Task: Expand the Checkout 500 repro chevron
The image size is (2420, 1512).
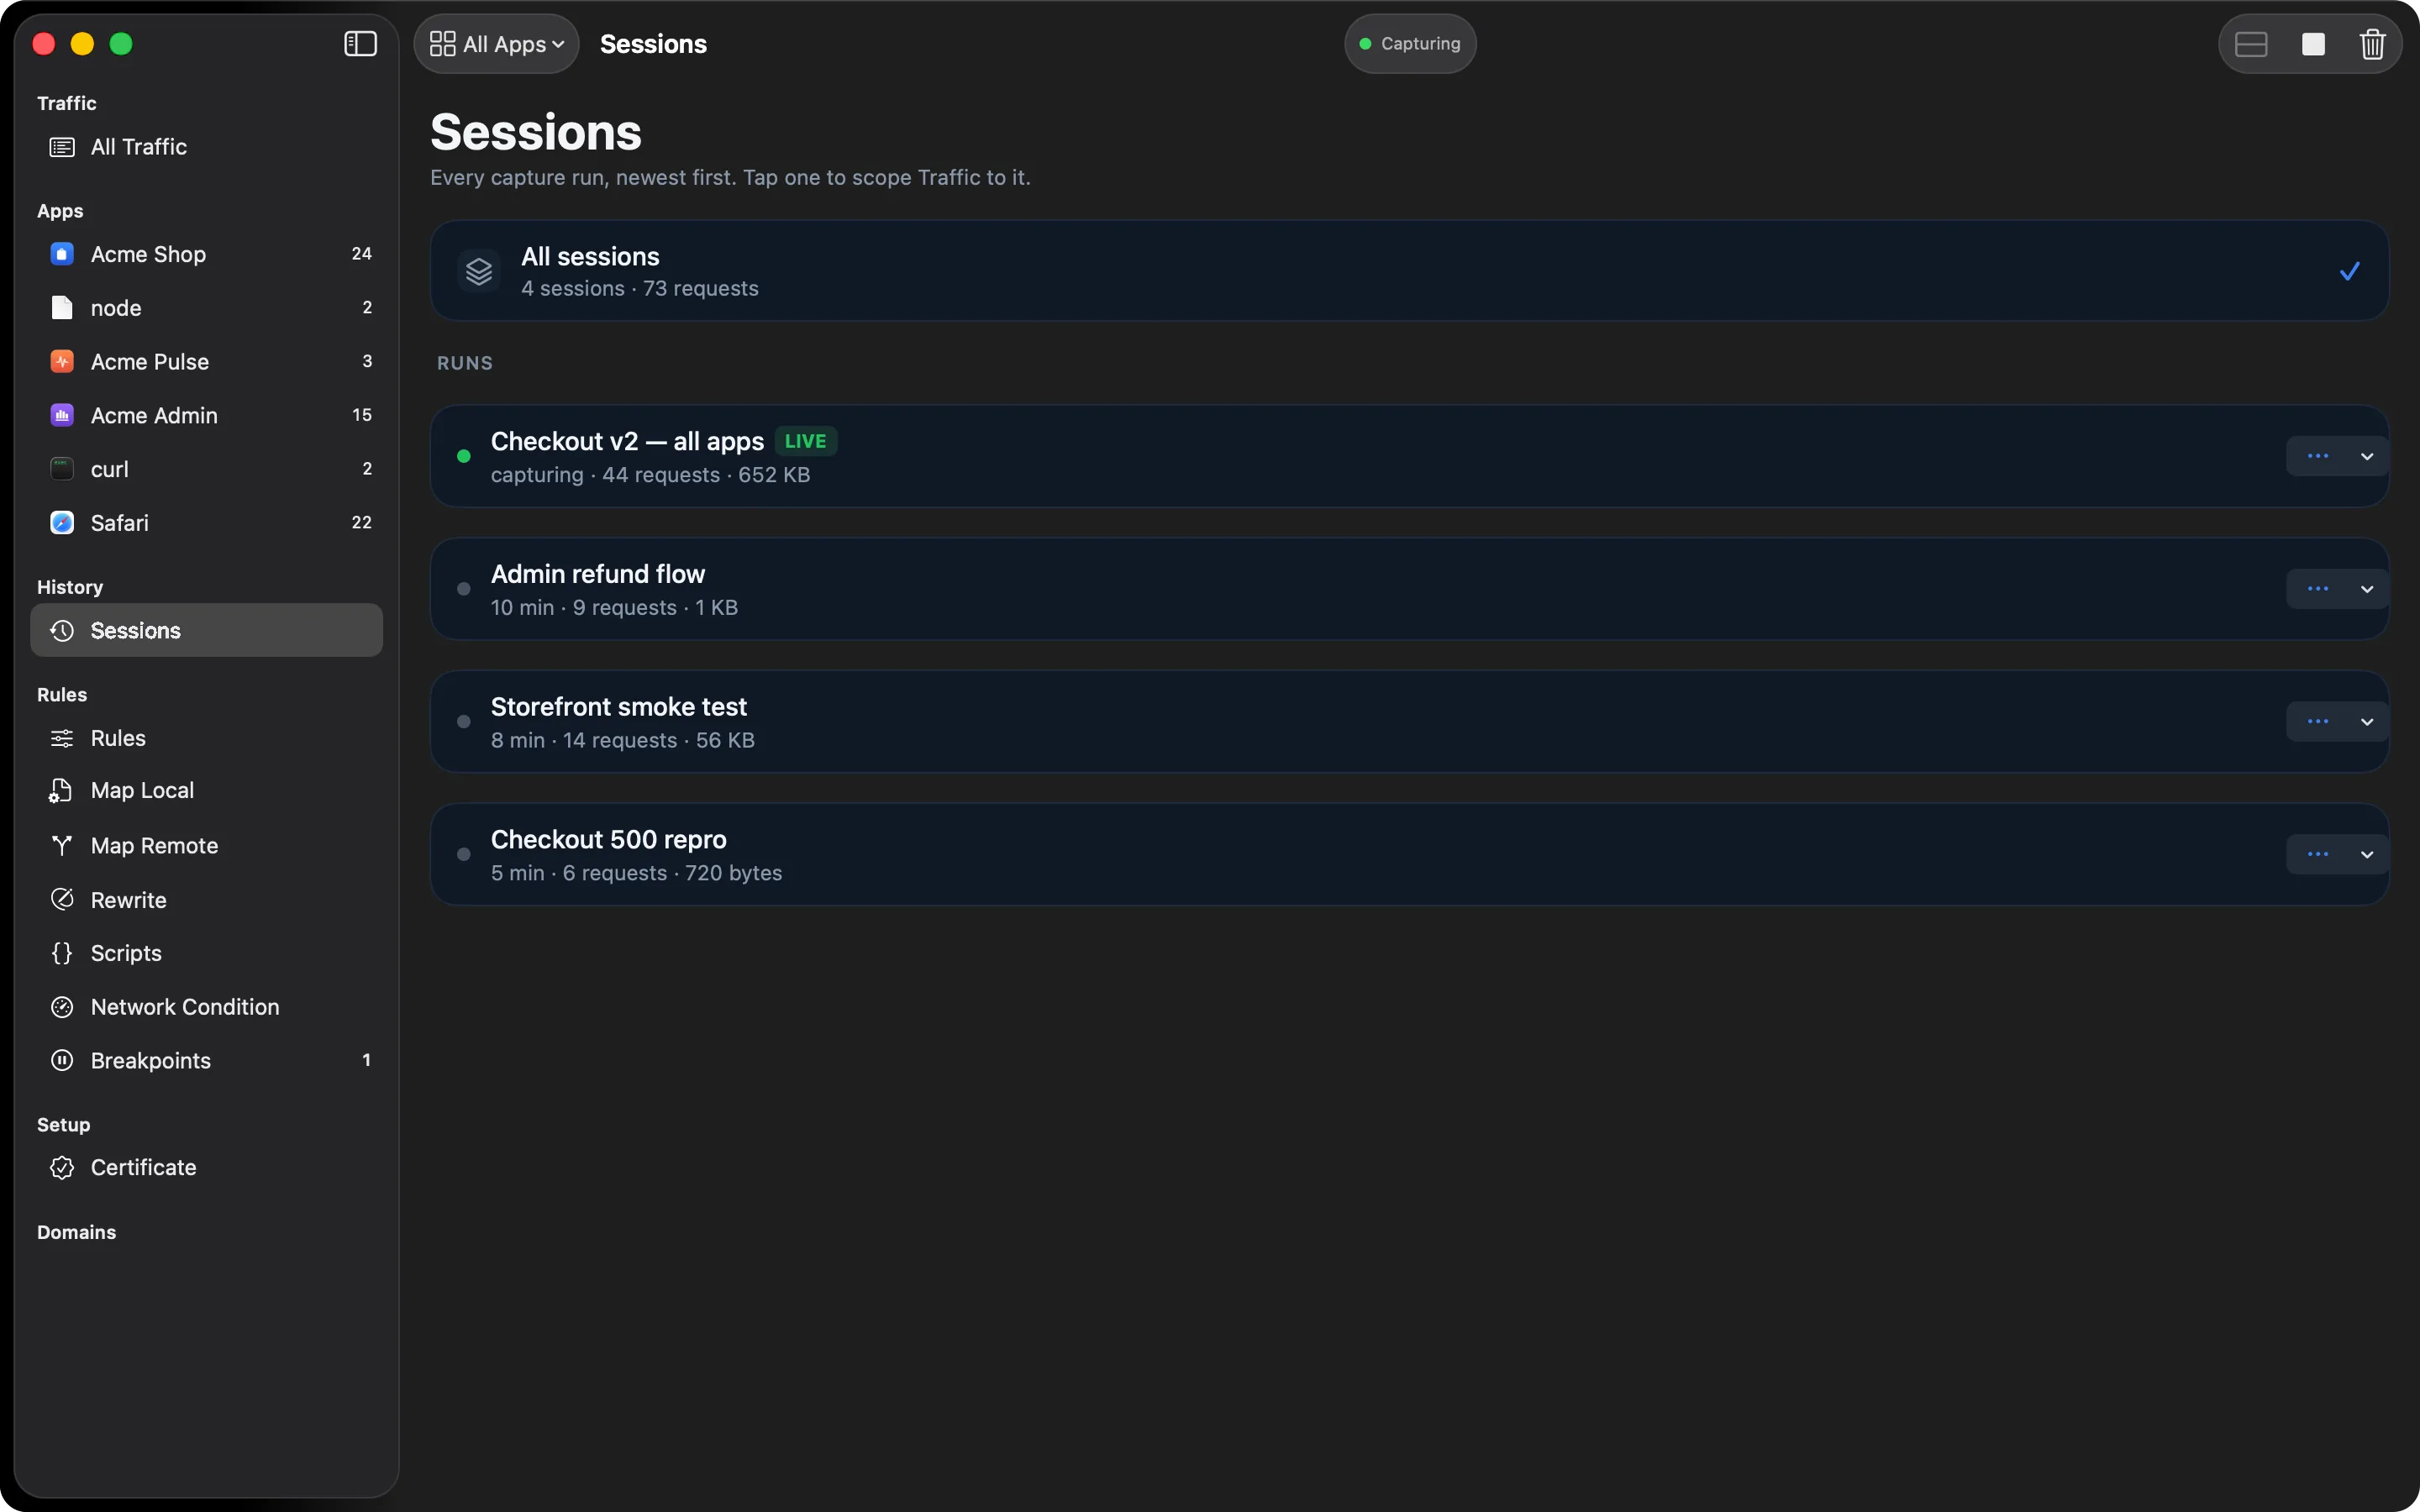Action: pos(2367,855)
